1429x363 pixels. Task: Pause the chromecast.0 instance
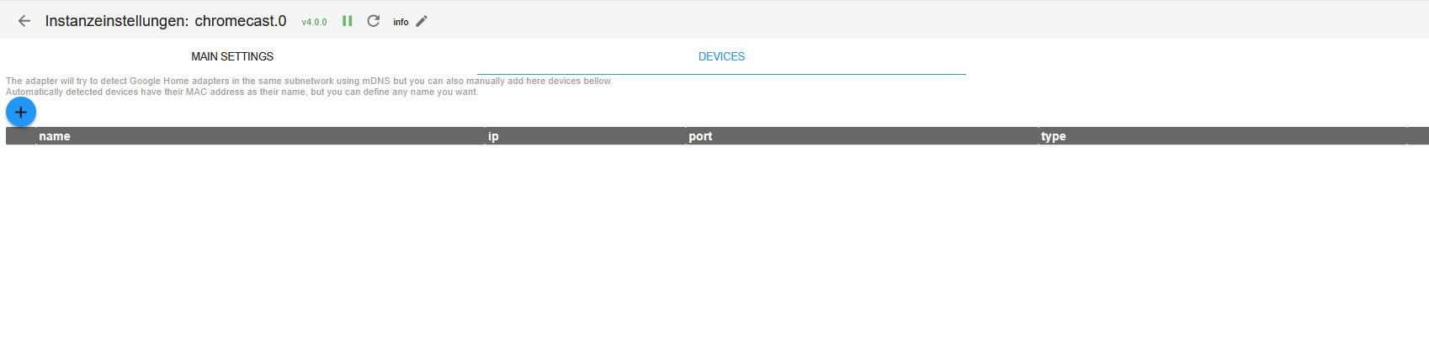click(x=347, y=21)
